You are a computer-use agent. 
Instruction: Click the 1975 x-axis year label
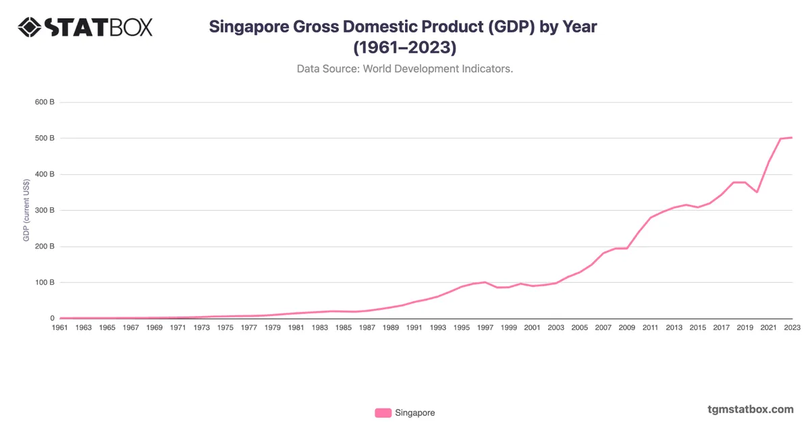[x=225, y=327]
